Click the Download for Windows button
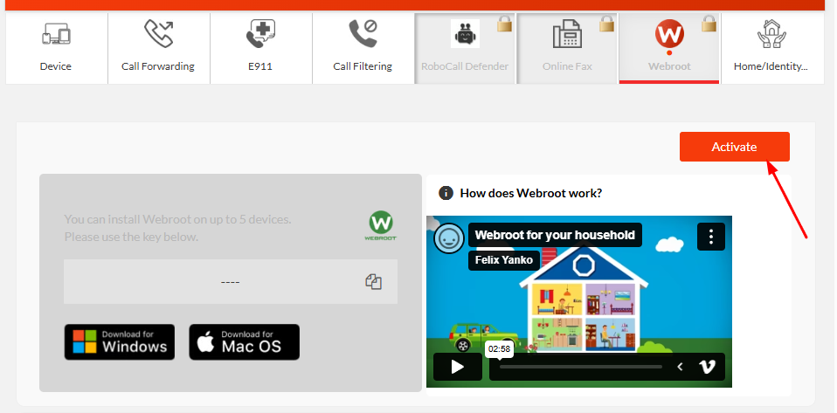The width and height of the screenshot is (837, 413). 120,342
